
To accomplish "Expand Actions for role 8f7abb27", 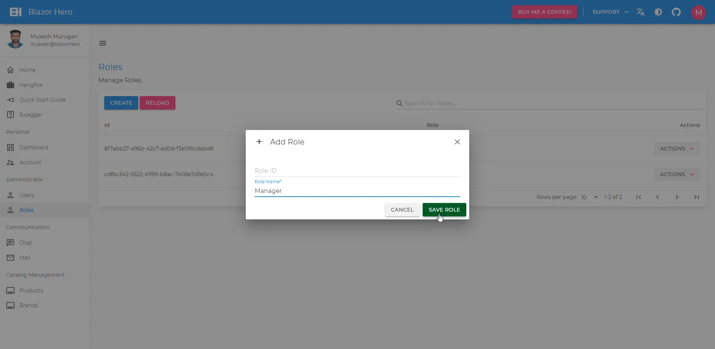I will click(x=677, y=148).
